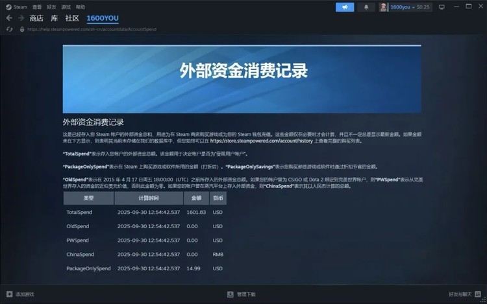
Task: Select the PWSpend row label
Action: [x=78, y=240]
